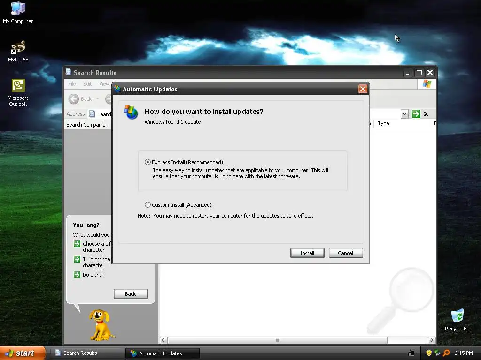The image size is (481, 360).
Task: Choose a different character link arrow
Action: pos(77,244)
